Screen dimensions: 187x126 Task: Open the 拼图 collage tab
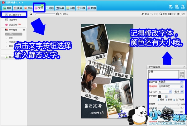tap(92, 8)
